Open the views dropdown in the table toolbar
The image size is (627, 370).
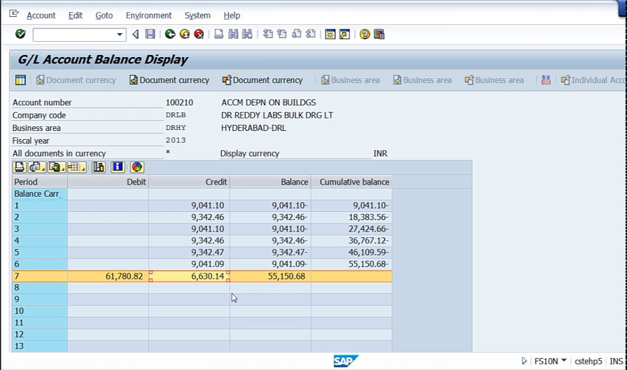[x=37, y=167]
